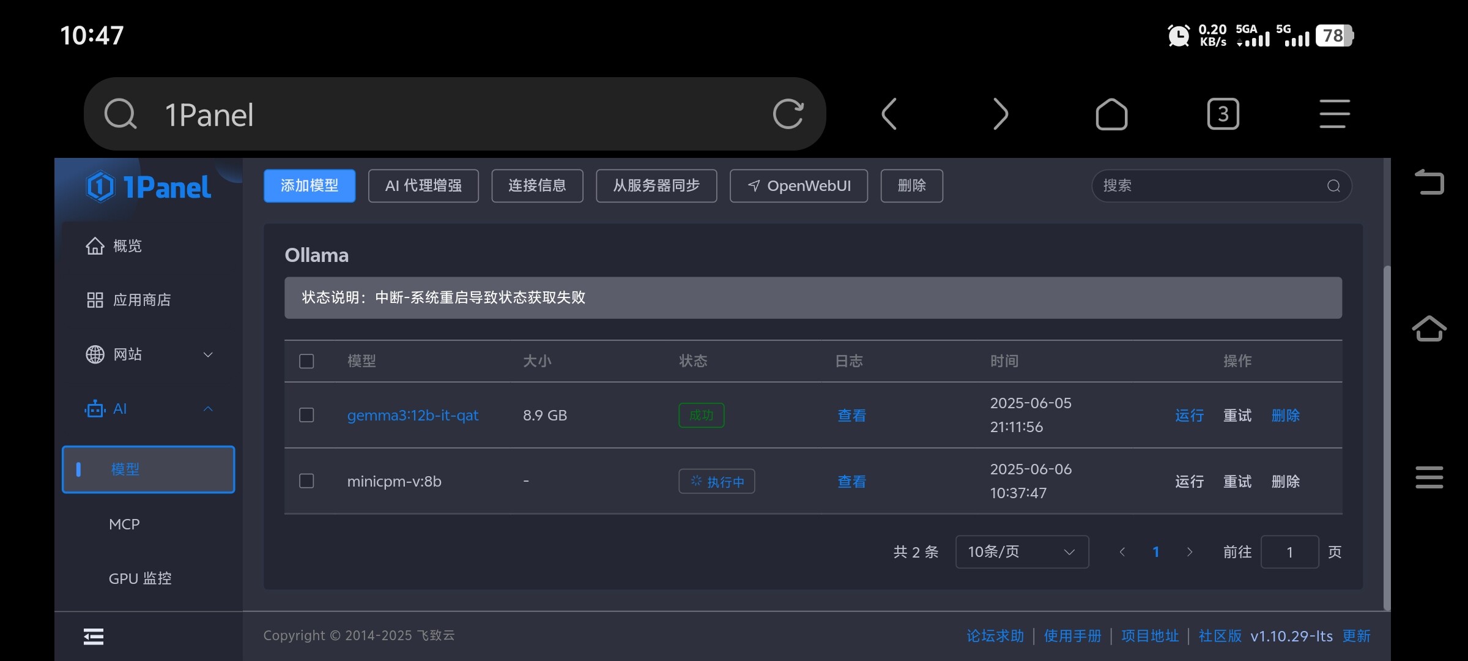This screenshot has width=1468, height=661.
Task: Click the 成功 status tag
Action: (702, 416)
